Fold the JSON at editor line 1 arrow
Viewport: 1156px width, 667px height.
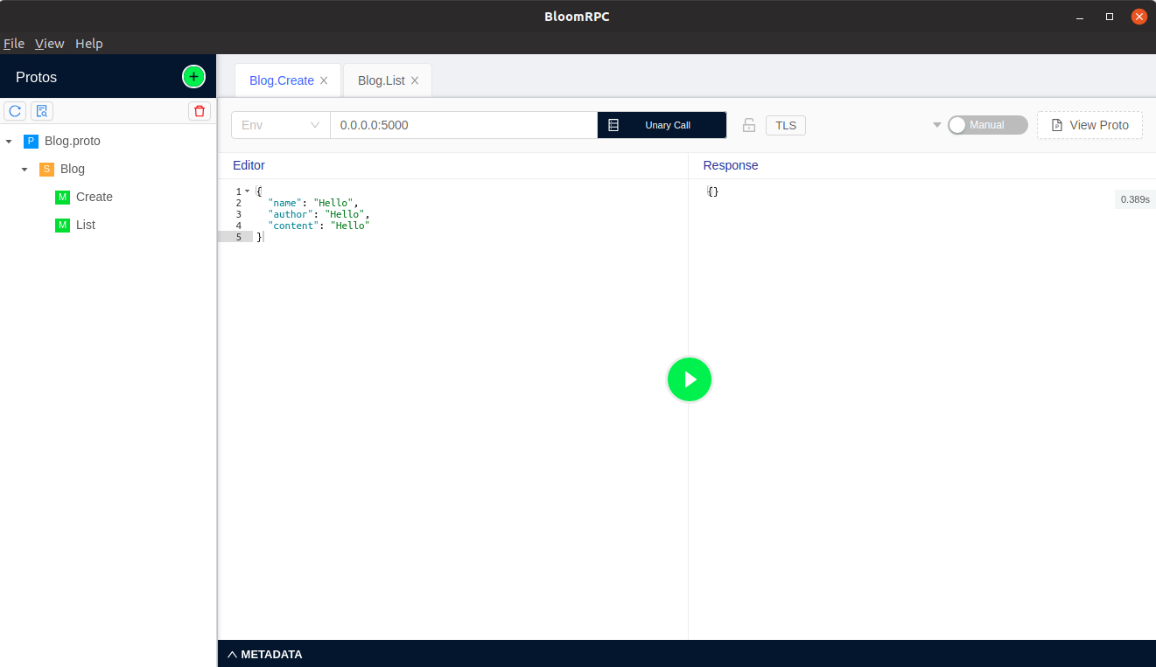tap(248, 191)
